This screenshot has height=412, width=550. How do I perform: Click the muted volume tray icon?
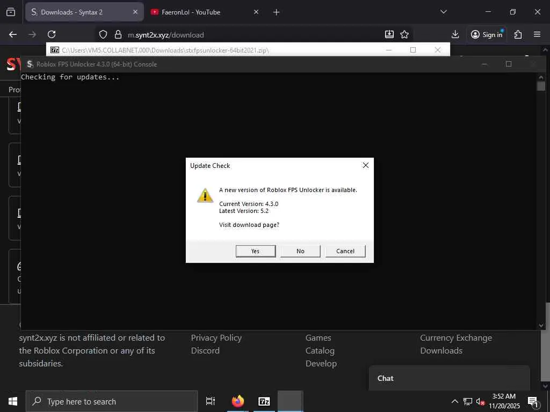pyautogui.click(x=480, y=401)
